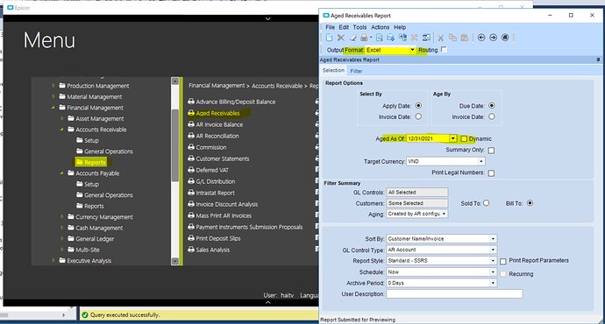The width and height of the screenshot is (605, 324).
Task: Enable Print Report Parameters checkbox
Action: tap(503, 261)
